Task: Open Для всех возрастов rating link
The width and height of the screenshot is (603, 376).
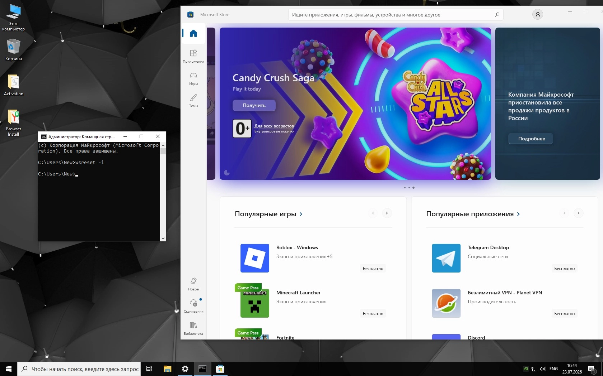Action: (274, 126)
